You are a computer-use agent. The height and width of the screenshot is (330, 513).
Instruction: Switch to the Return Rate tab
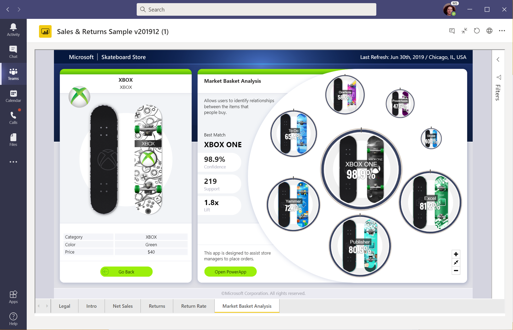[194, 306]
